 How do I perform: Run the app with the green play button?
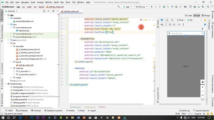coord(151,7)
